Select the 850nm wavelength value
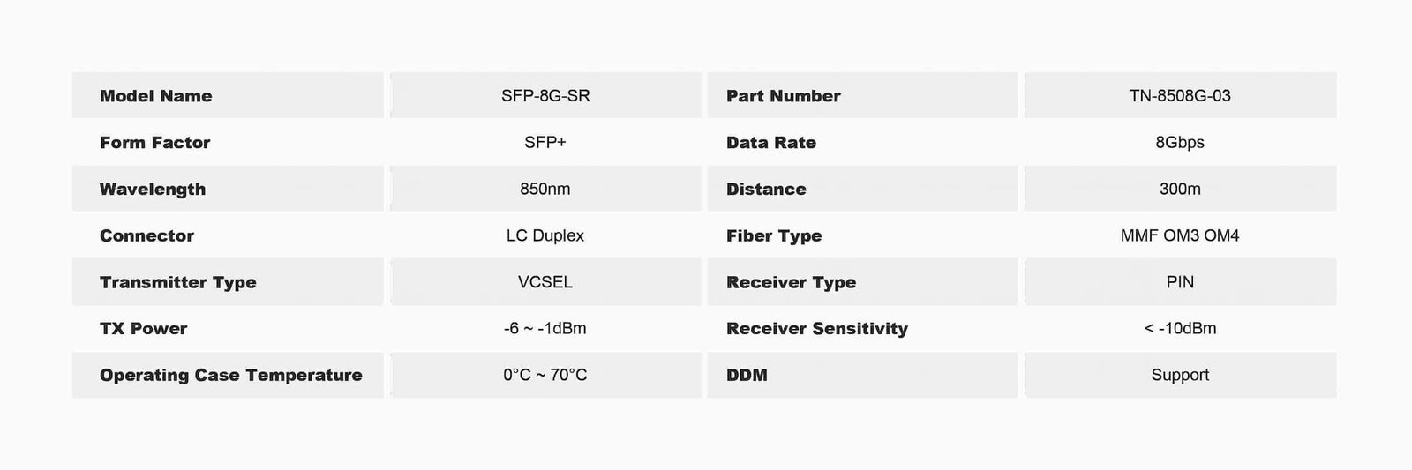 (545, 190)
